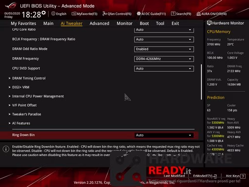Screen dimensions: 249x187
Task: Click the settings list vertical scrollbar
Action: point(201,82)
